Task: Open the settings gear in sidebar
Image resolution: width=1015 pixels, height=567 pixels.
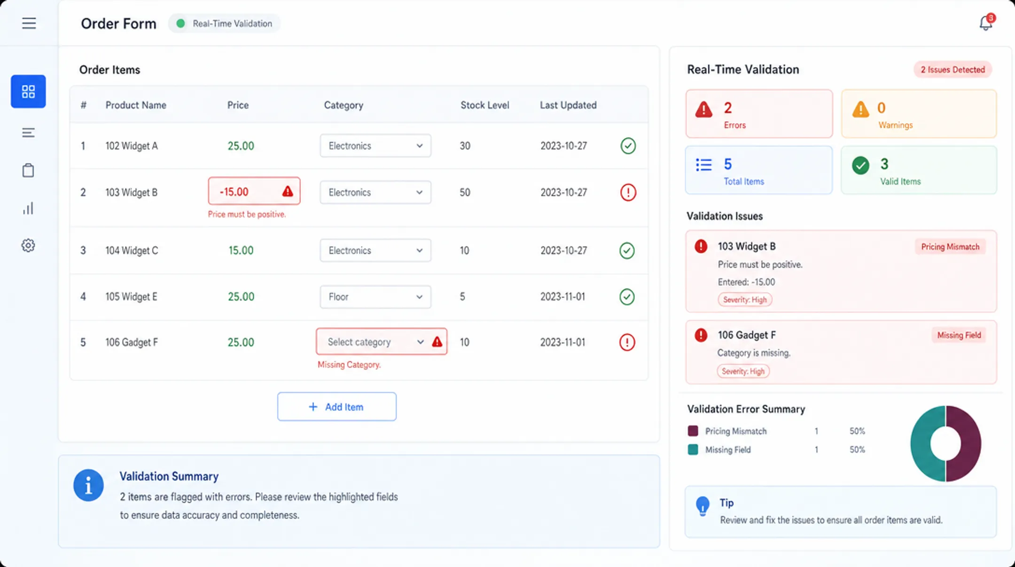Action: pos(28,245)
